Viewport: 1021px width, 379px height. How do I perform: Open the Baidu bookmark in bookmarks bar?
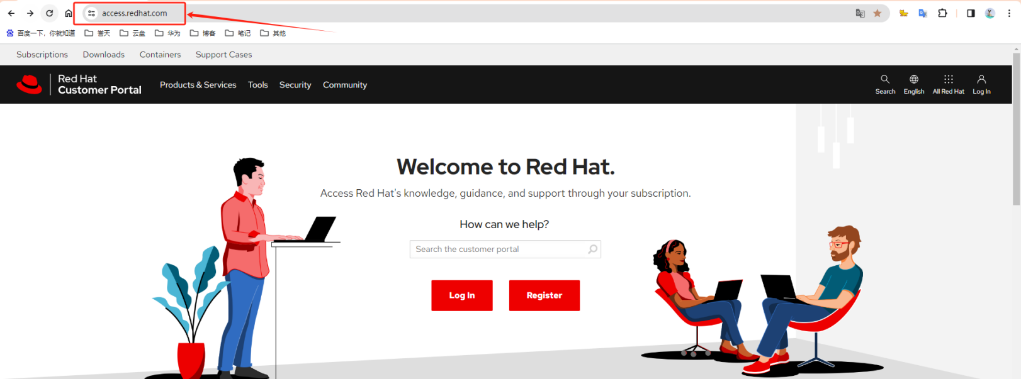coord(40,33)
